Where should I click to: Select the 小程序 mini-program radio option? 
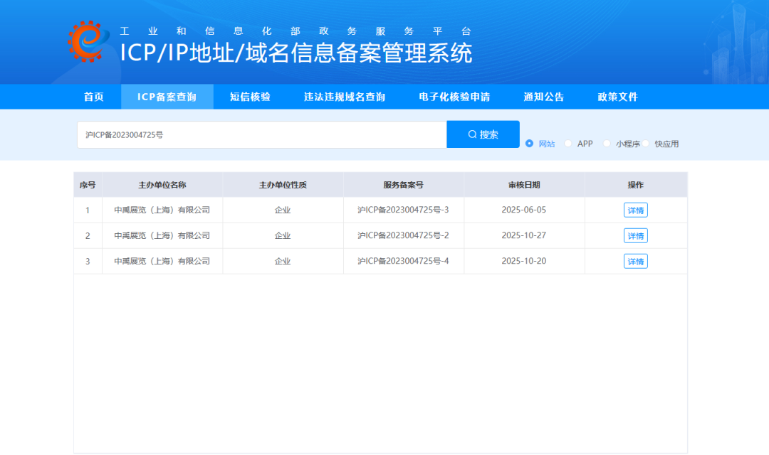point(606,143)
